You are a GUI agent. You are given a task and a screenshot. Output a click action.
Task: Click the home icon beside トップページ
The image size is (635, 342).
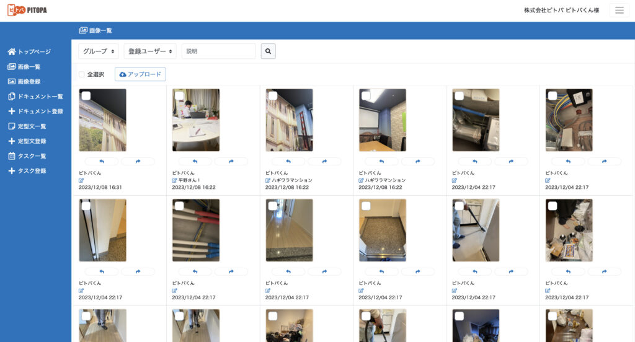(12, 52)
